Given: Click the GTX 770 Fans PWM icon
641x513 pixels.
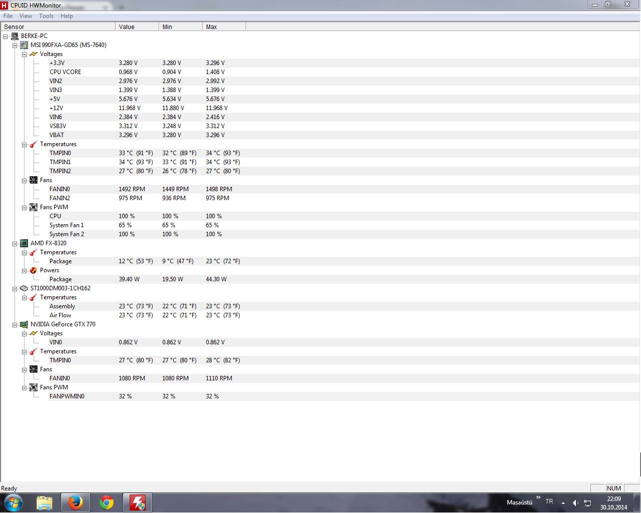Looking at the screenshot, I should (x=34, y=387).
